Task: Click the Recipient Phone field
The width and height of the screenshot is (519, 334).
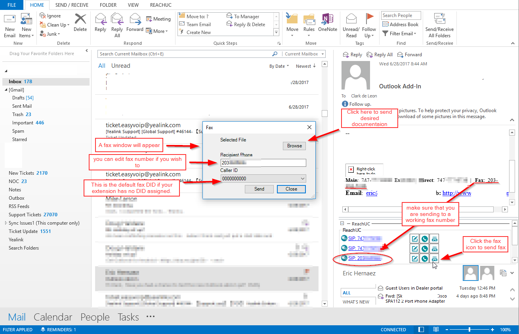Action: [x=263, y=163]
